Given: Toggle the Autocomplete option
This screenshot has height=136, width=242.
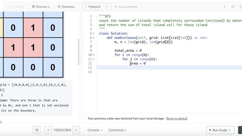Looking at the screenshot, I should click(126, 7).
